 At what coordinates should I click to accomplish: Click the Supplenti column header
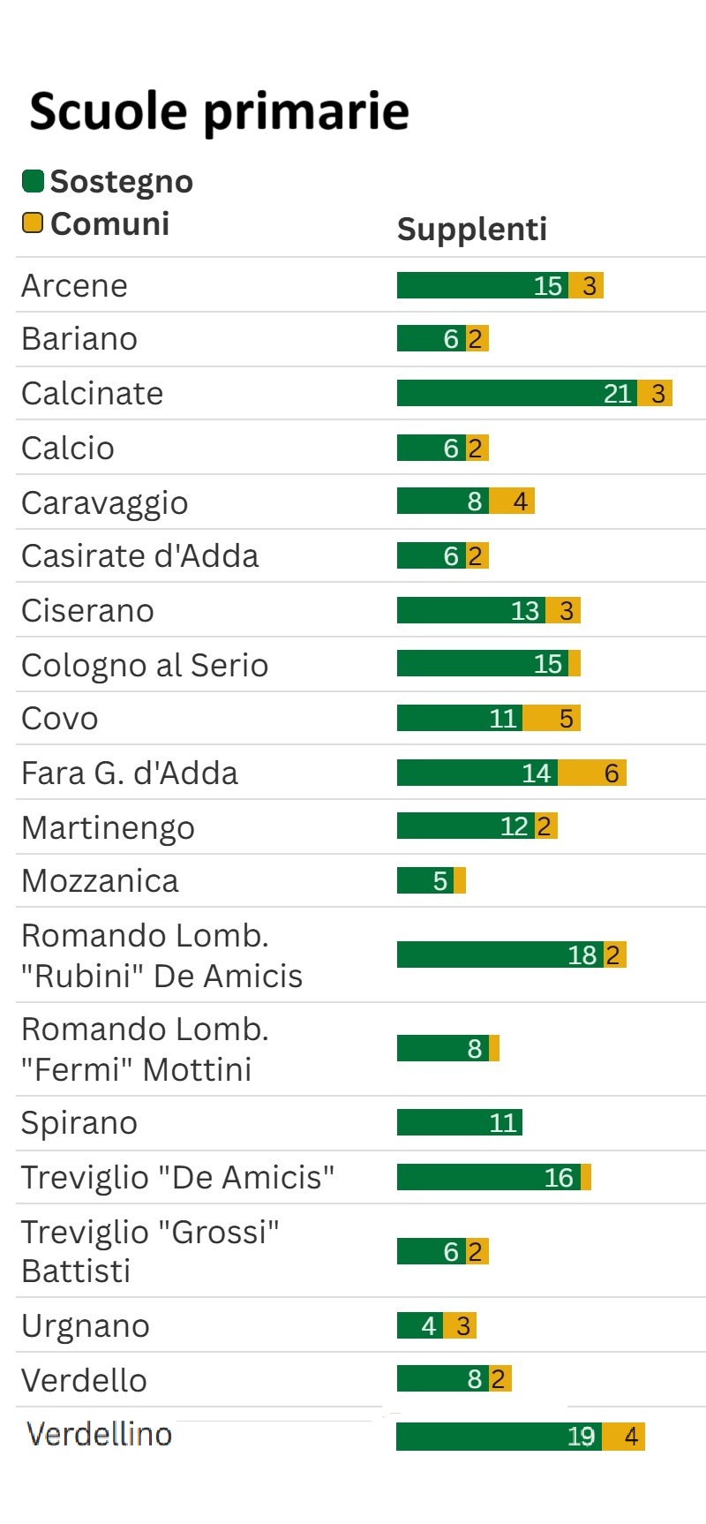[472, 229]
